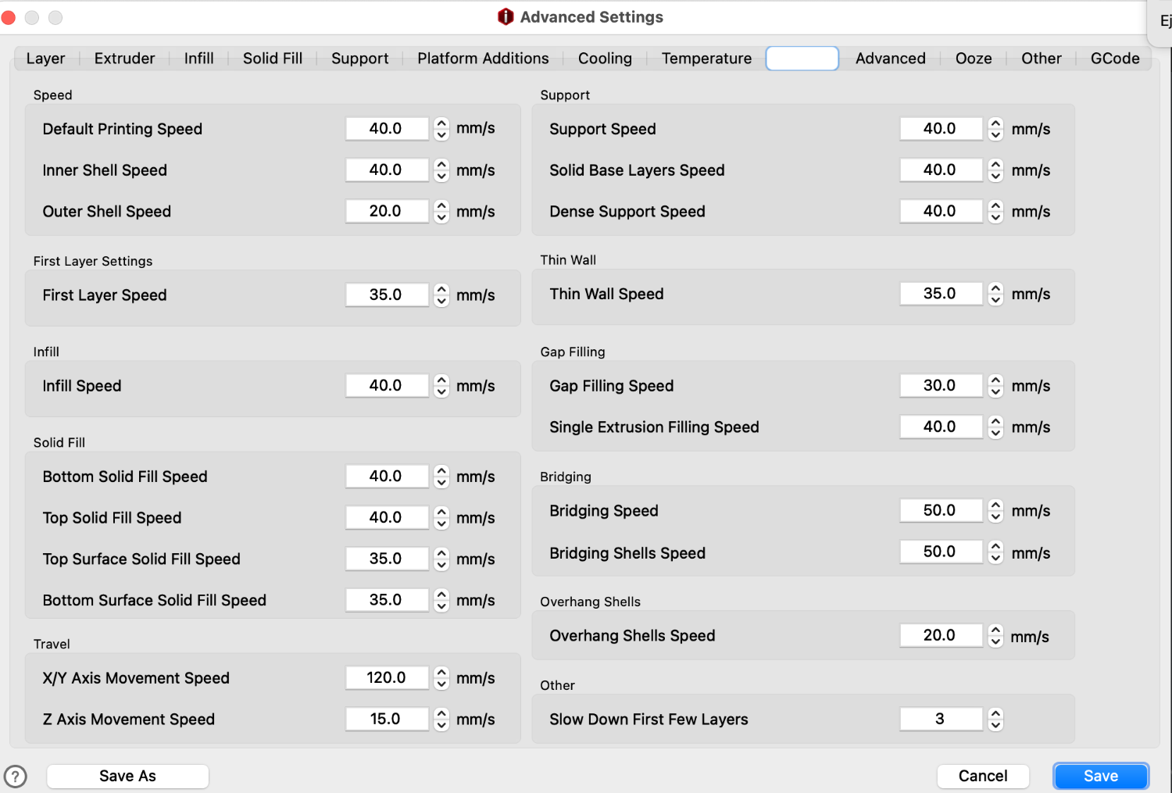Select the Z Axis Movement Speed field

click(x=387, y=719)
